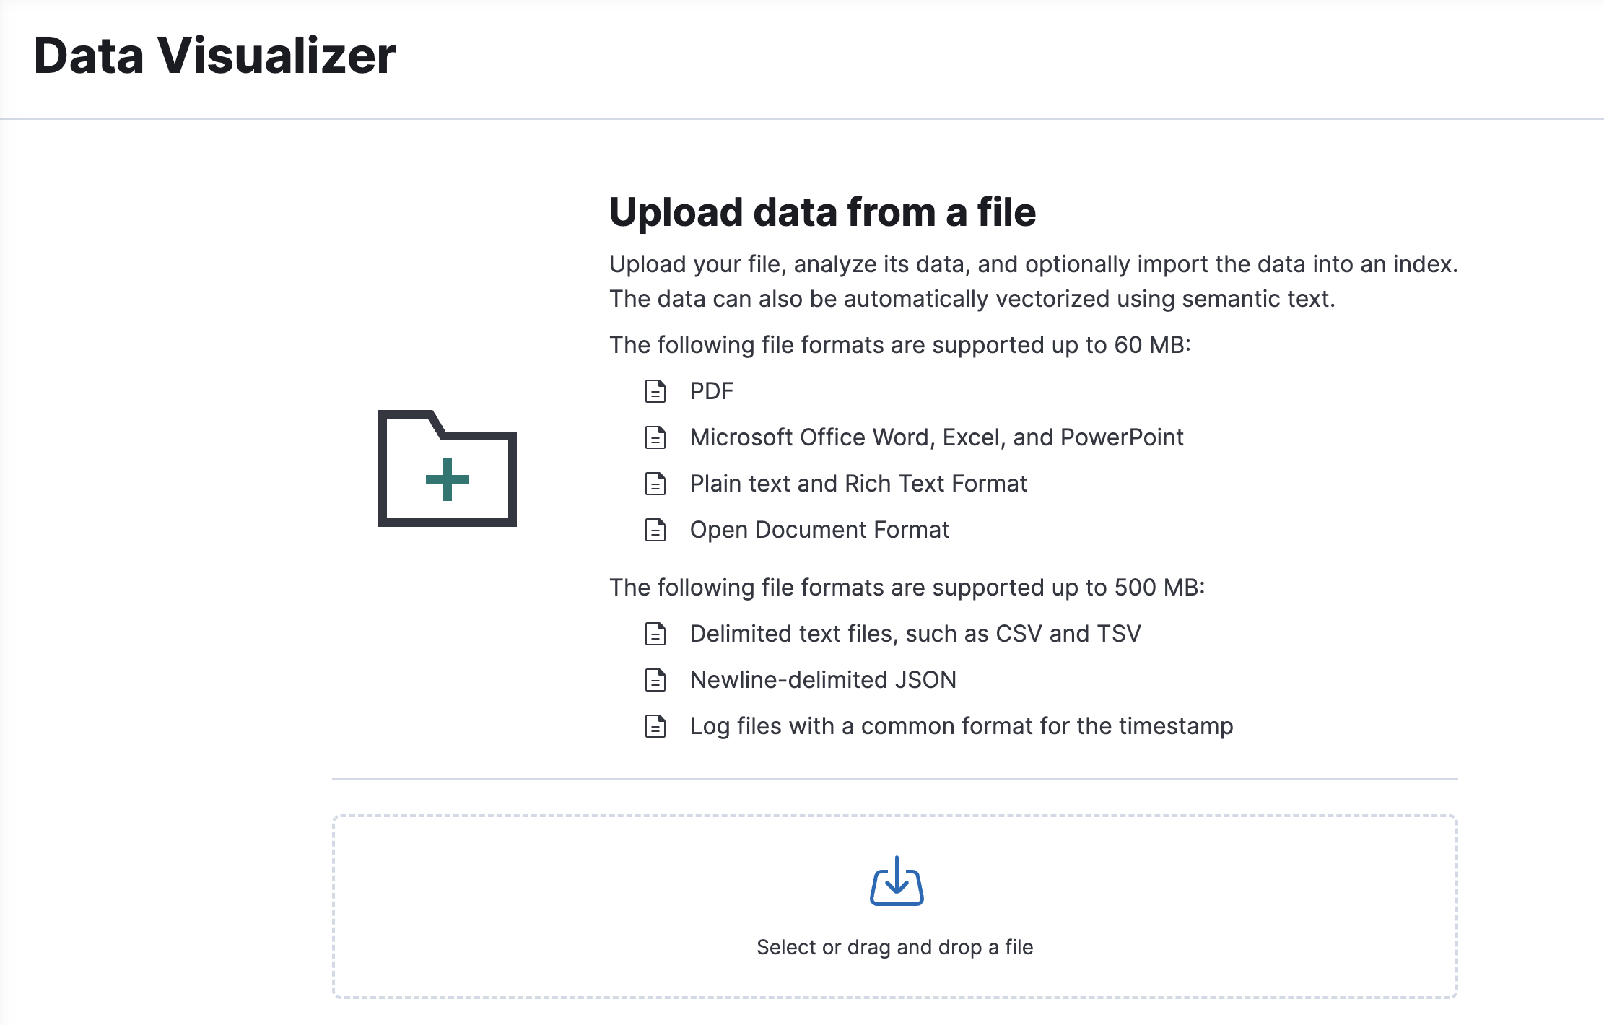This screenshot has height=1025, width=1604.
Task: Click the document icon beside Delimited text files entry
Action: [655, 633]
